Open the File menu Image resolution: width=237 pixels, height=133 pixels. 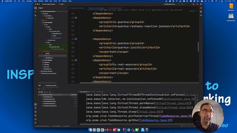coord(15,1)
